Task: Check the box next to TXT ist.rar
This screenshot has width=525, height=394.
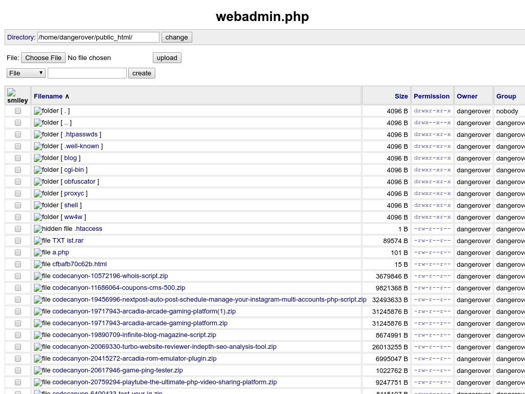Action: (x=18, y=241)
